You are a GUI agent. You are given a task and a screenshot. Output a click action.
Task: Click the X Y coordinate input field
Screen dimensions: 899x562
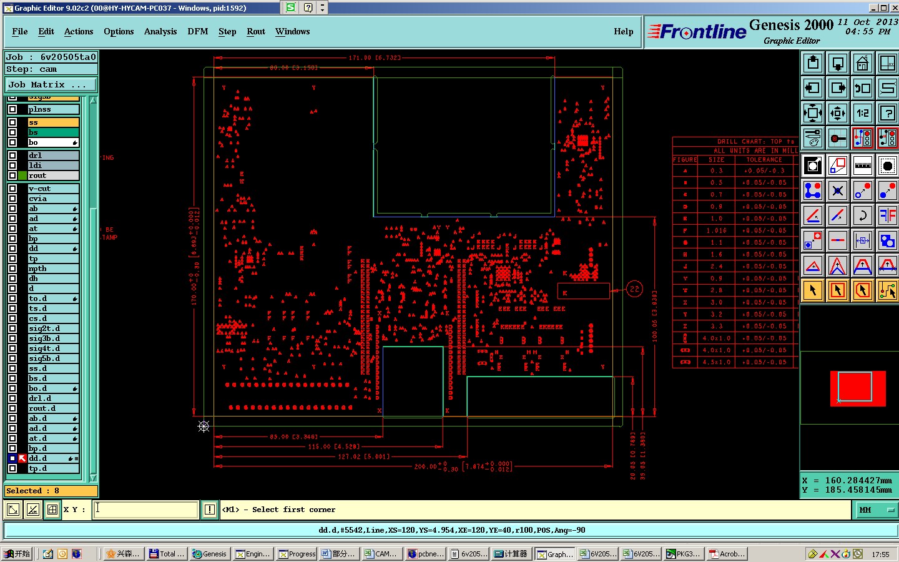[x=146, y=510]
